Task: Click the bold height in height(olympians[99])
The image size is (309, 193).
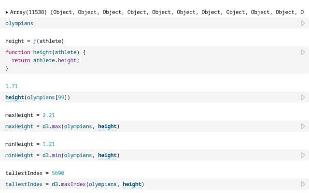Action: [x=14, y=97]
